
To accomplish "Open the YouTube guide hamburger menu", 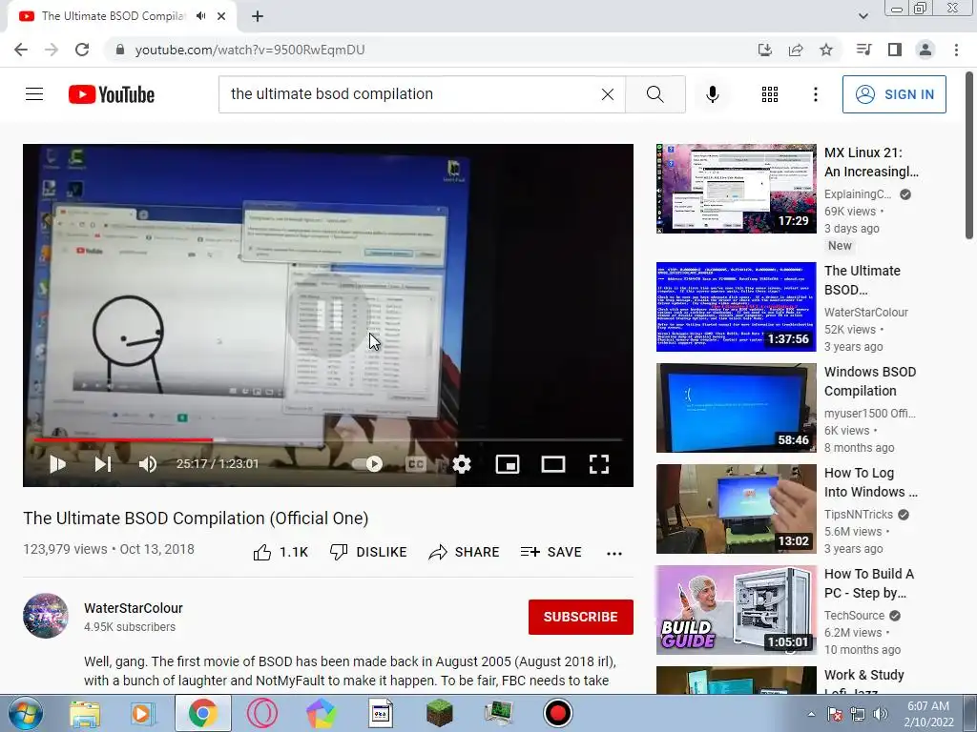I will click(x=34, y=94).
